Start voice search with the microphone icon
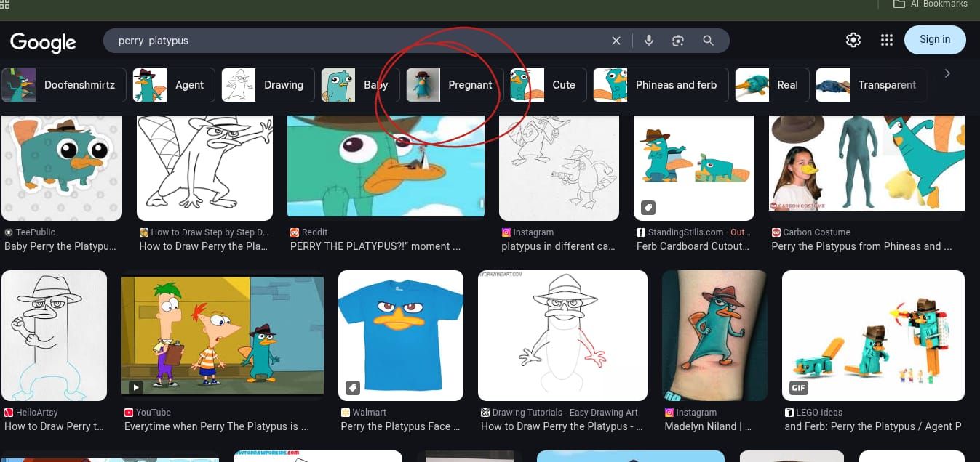The image size is (980, 462). (x=649, y=41)
